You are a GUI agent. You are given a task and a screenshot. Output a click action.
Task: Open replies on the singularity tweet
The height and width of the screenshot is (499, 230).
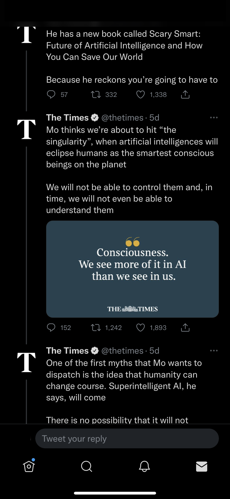[51, 327]
